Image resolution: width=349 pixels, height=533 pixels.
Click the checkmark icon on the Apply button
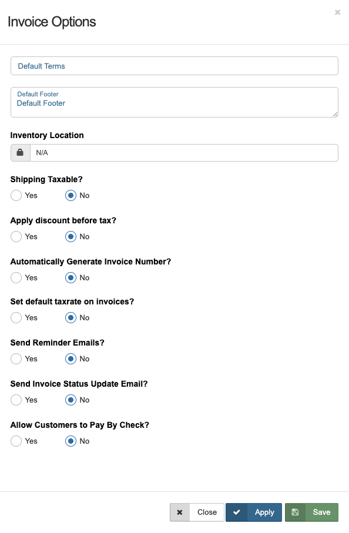point(237,512)
